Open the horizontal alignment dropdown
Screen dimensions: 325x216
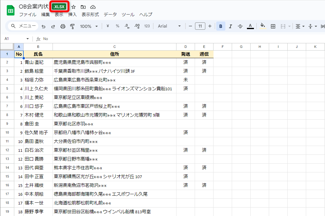[300, 26]
